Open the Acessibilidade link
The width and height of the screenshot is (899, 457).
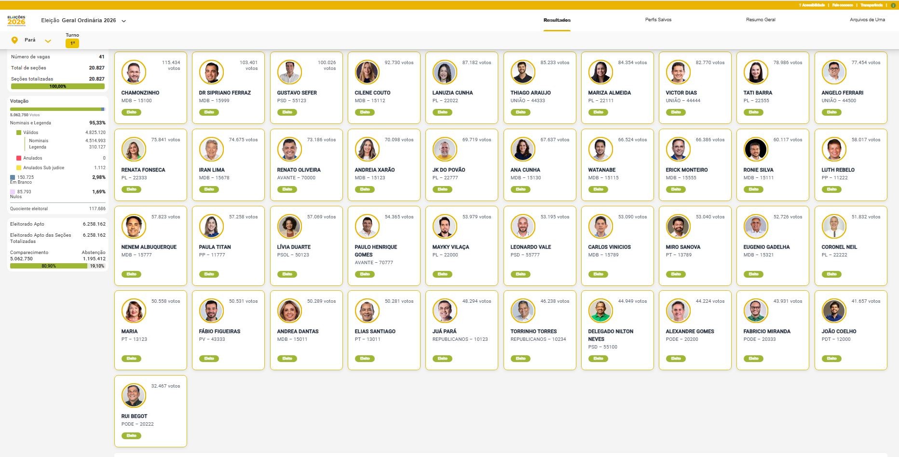(812, 5)
